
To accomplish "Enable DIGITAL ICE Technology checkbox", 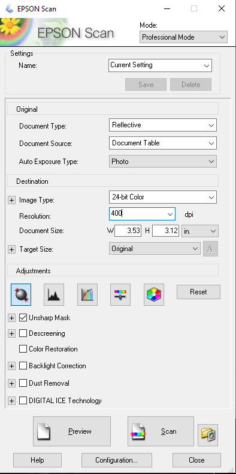I will (x=23, y=401).
